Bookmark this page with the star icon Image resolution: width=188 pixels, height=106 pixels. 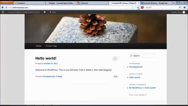point(132,7)
